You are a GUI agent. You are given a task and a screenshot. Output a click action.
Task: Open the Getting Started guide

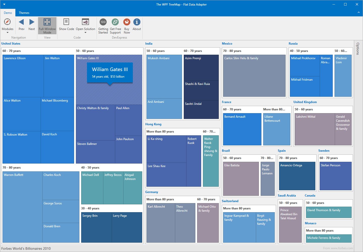103,22
